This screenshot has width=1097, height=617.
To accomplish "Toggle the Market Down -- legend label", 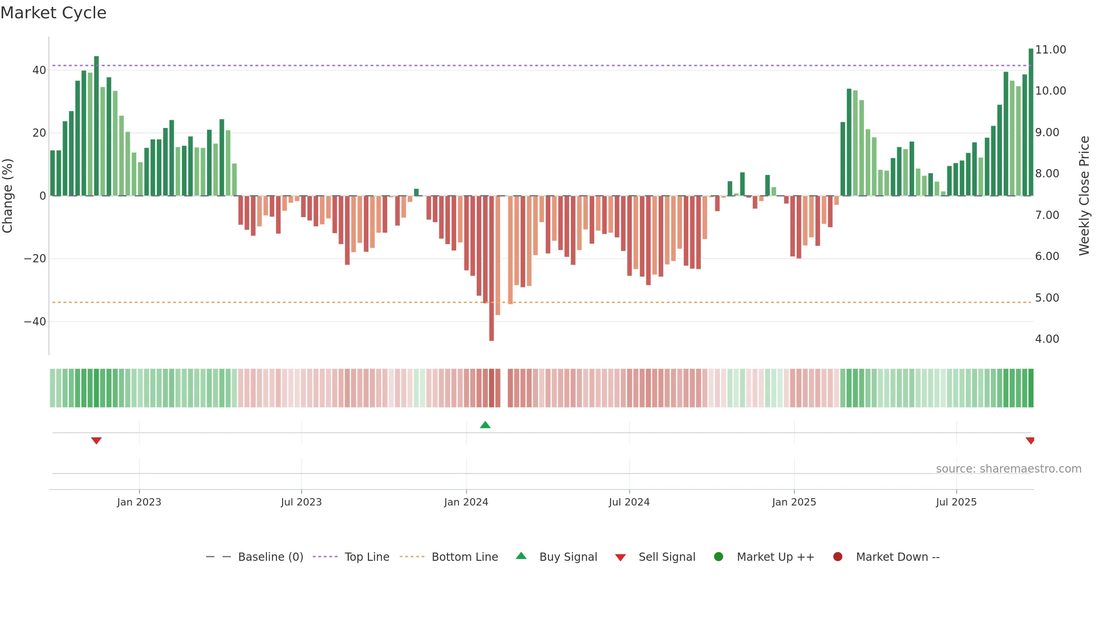I will 898,557.
